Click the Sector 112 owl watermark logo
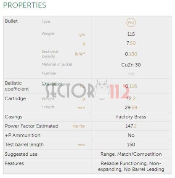Image resolution: width=175 pixels, height=178 pixels. 102,90
